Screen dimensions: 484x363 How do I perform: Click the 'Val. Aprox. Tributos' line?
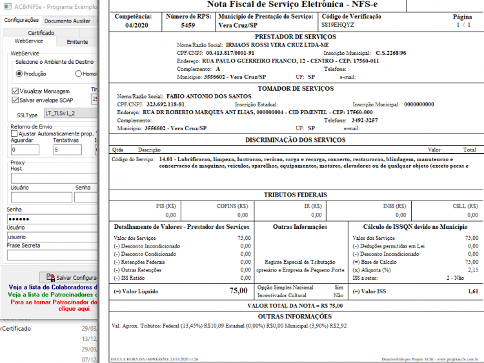point(229,326)
